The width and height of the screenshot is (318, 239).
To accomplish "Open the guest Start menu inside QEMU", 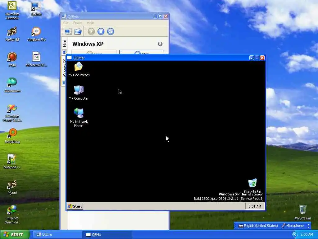I will [75, 206].
